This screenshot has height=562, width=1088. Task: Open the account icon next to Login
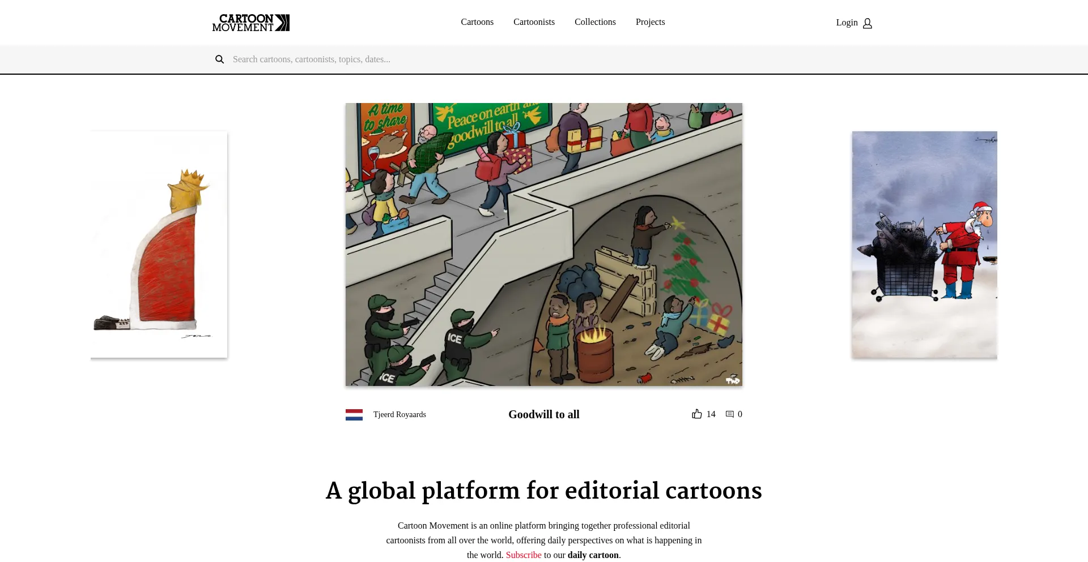tap(866, 23)
